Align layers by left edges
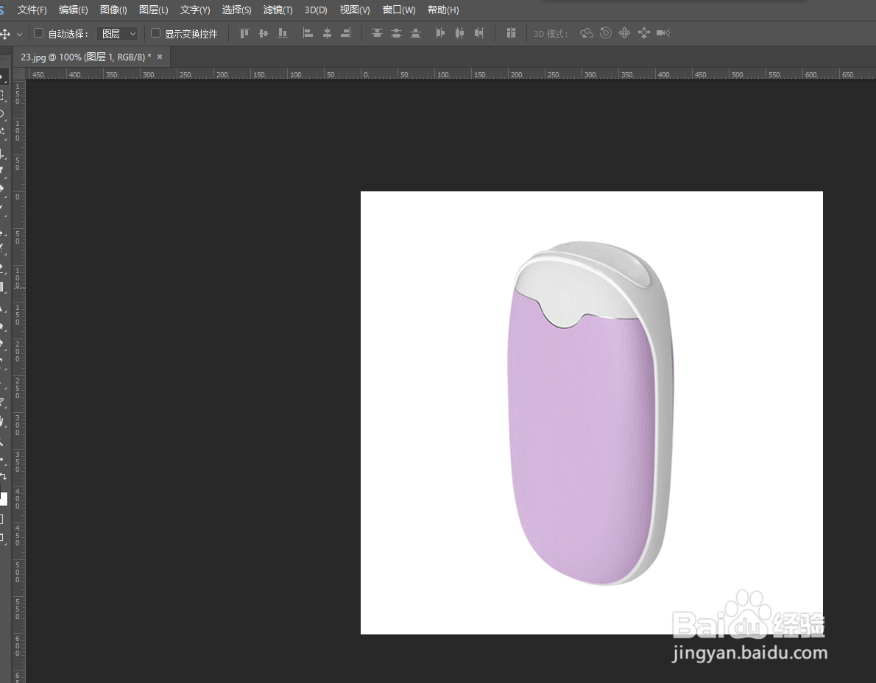 tap(308, 34)
